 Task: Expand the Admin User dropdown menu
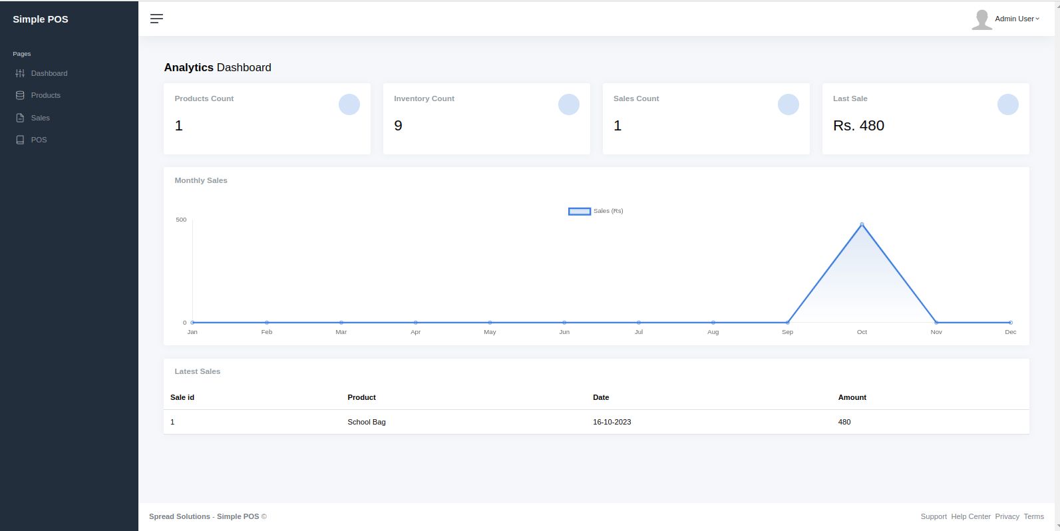(x=1017, y=19)
